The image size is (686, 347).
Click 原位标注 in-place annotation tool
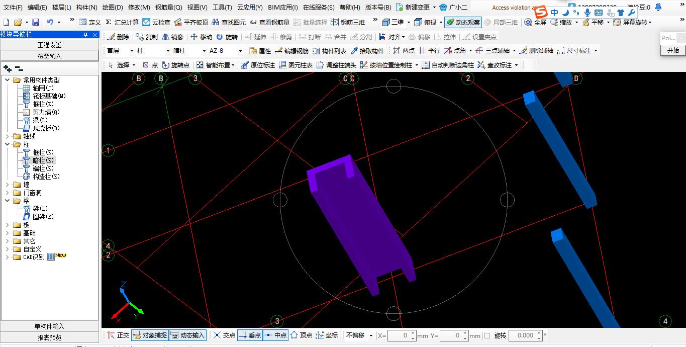258,65
